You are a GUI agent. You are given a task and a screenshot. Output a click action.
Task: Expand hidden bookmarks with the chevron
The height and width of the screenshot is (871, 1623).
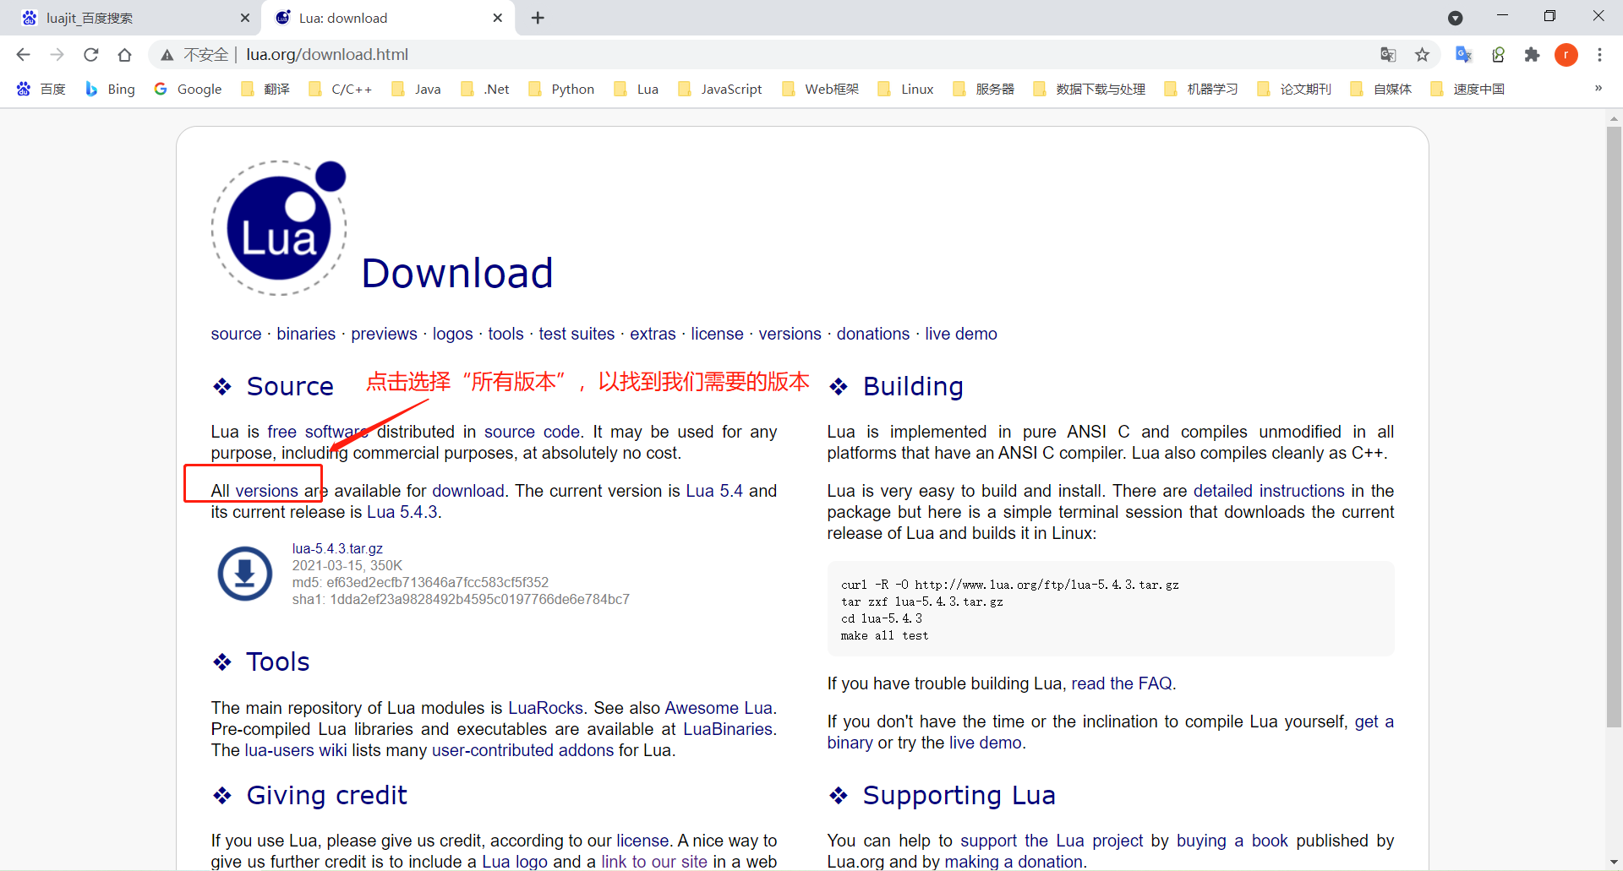pyautogui.click(x=1598, y=89)
